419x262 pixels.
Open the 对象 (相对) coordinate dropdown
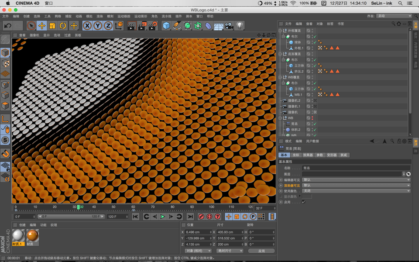198,251
